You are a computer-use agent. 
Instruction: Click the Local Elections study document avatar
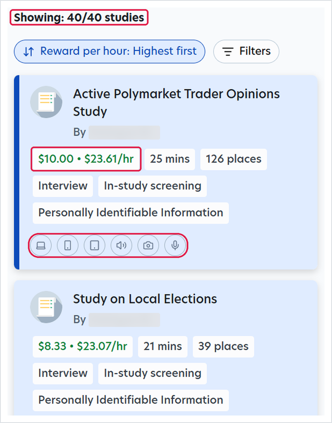(x=46, y=307)
